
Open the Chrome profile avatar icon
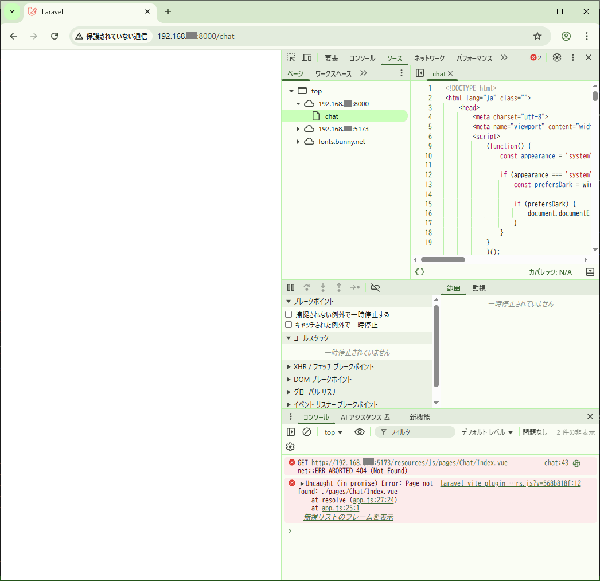pos(566,36)
